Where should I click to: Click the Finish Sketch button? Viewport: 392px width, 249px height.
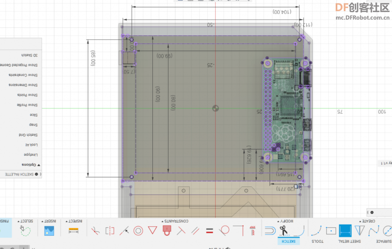(5, 228)
